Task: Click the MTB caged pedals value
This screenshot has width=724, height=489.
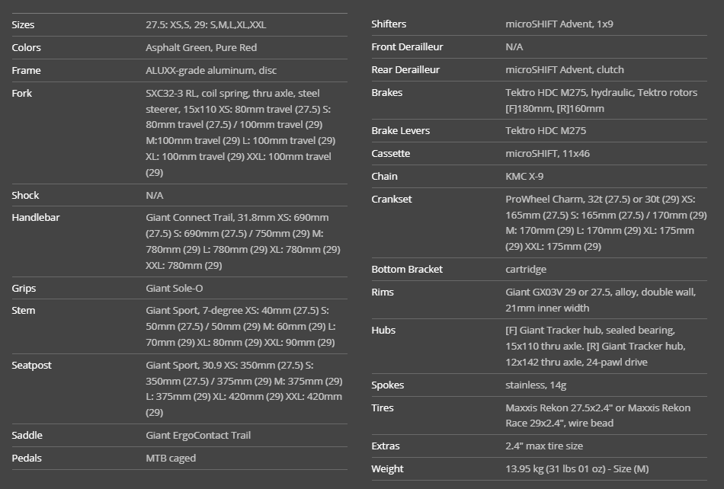Action: tap(171, 458)
